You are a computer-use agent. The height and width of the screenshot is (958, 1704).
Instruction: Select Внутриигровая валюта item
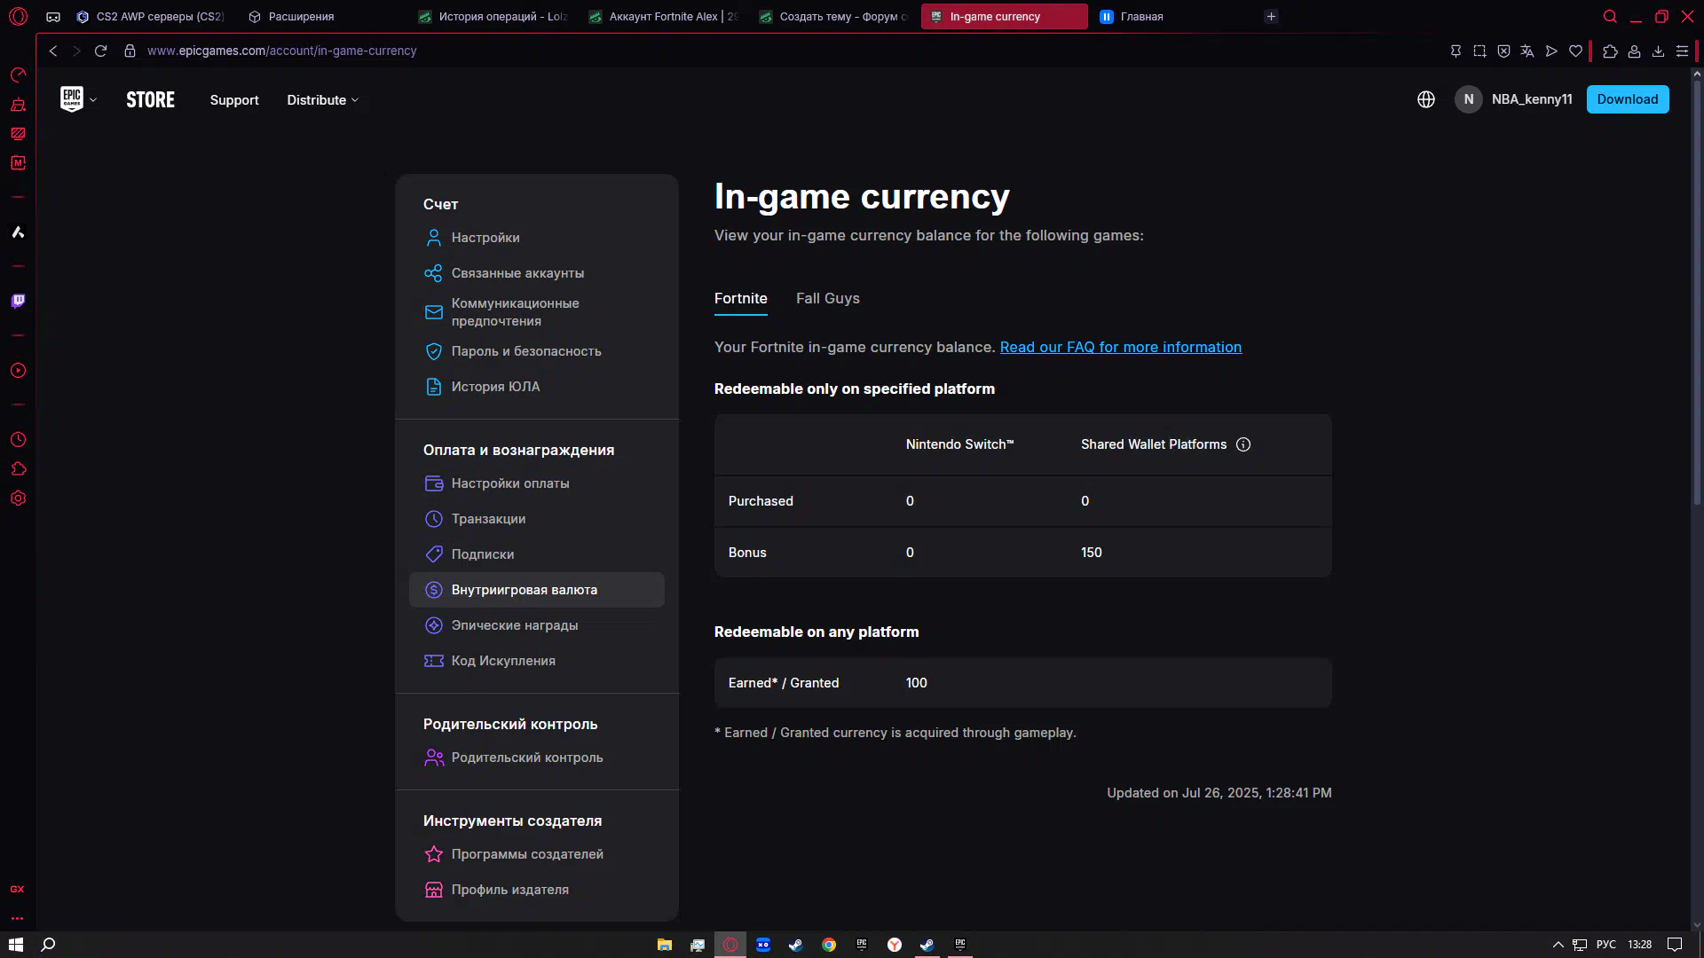[x=536, y=590]
